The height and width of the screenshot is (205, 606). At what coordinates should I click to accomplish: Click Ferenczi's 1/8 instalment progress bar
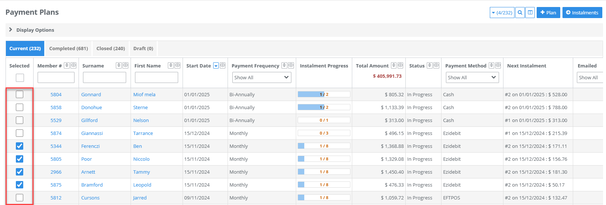[324, 146]
